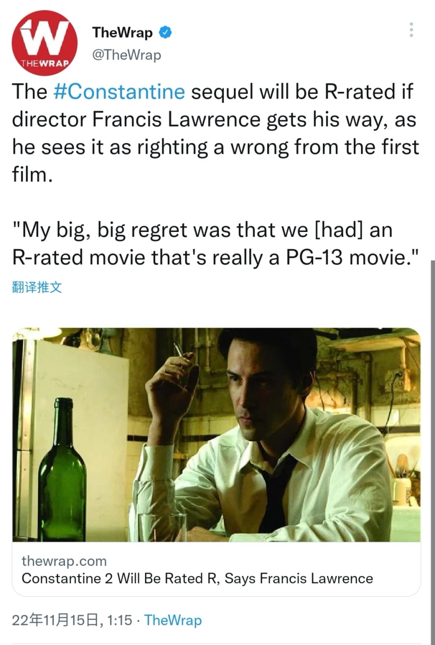Open the Constantine 2 Will Be Rated R headline
The width and height of the screenshot is (435, 645).
(197, 578)
